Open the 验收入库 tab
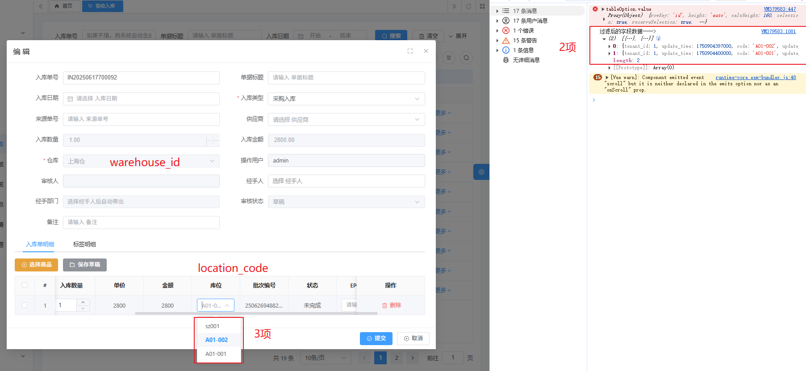 pyautogui.click(x=102, y=6)
